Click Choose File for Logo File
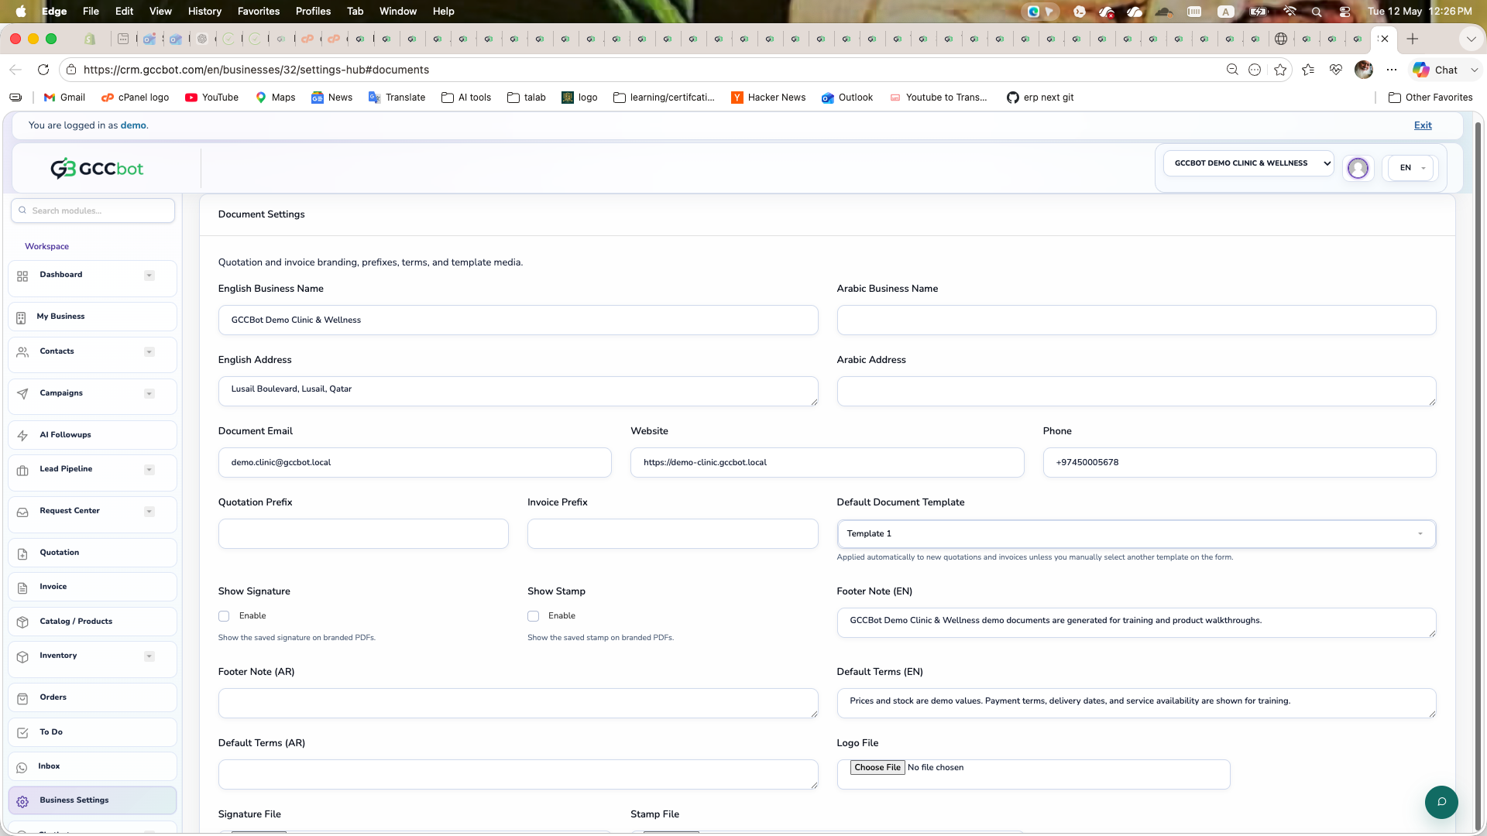 pos(877,768)
